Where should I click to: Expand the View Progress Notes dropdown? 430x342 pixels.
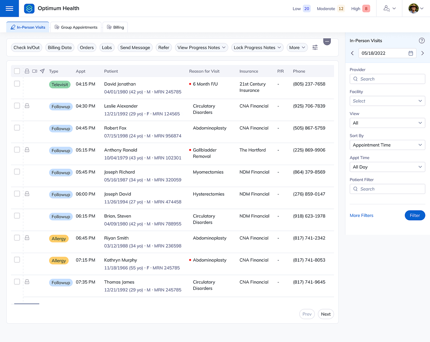[x=201, y=48]
